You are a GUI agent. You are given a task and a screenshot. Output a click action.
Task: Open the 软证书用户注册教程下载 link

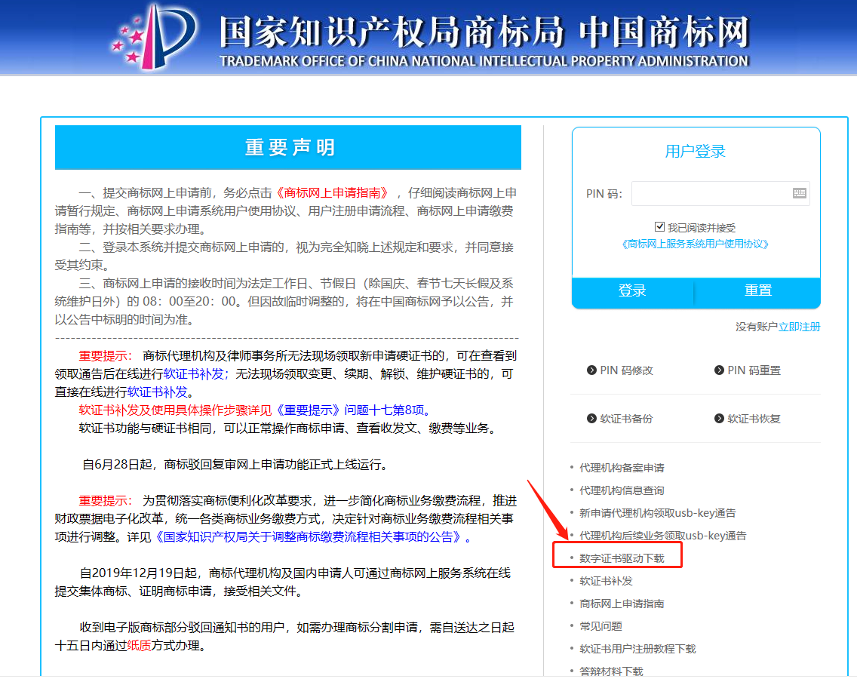(x=637, y=649)
